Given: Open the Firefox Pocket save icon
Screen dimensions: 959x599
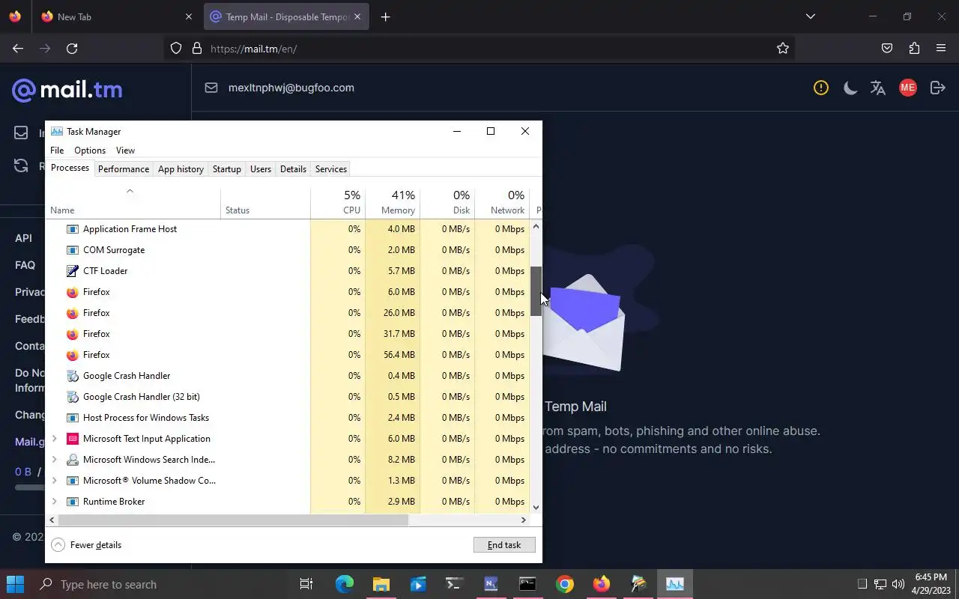Looking at the screenshot, I should point(887,49).
